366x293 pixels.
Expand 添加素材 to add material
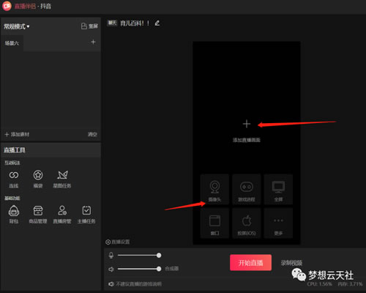click(17, 134)
